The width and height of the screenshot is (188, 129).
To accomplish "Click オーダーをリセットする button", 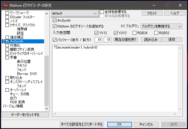I will [x=25, y=115].
